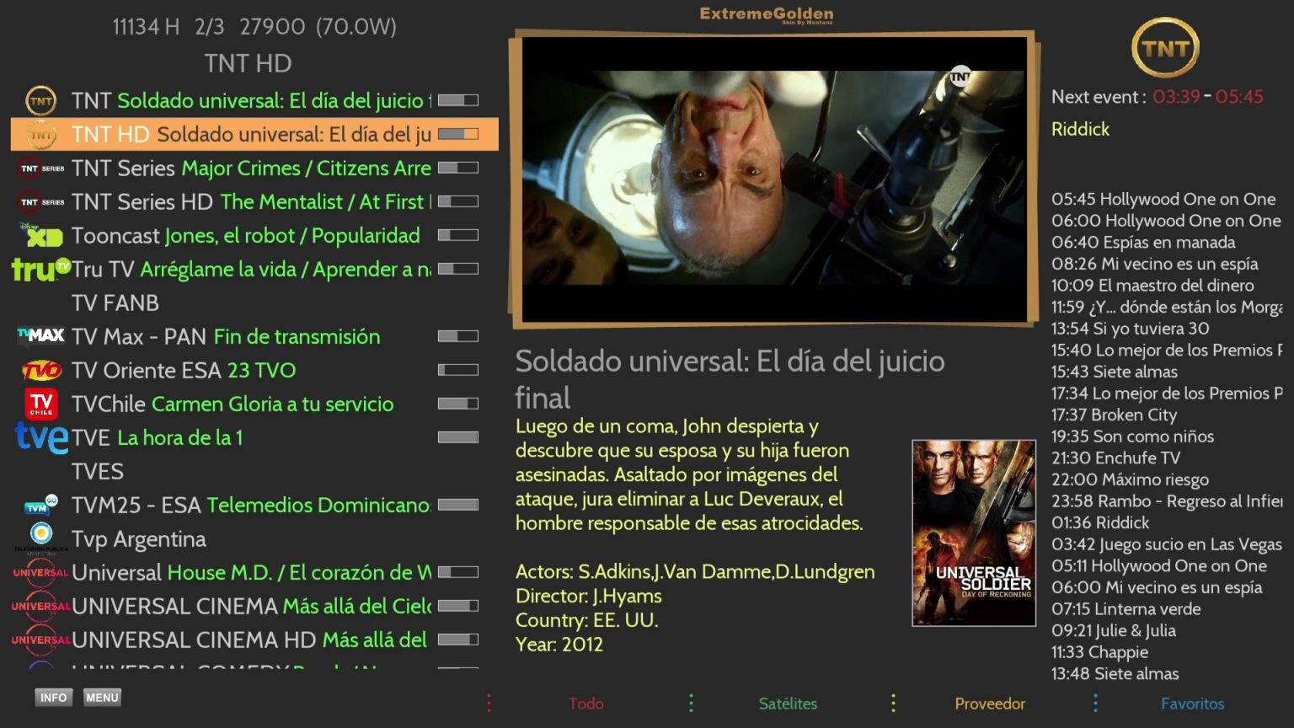This screenshot has width=1294, height=728.
Task: Open the Todo bouquet tab
Action: tap(586, 704)
